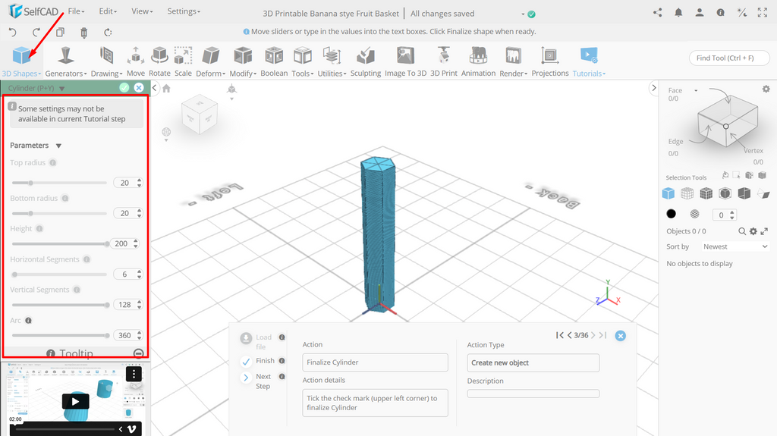
Task: Open the 3D Shapes tool menu
Action: pyautogui.click(x=21, y=61)
